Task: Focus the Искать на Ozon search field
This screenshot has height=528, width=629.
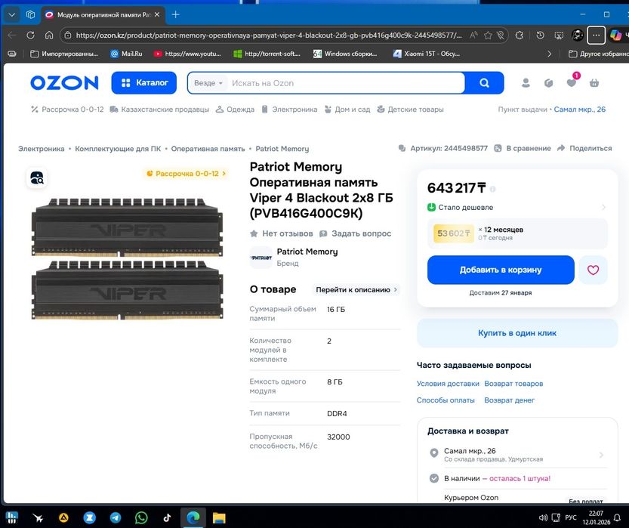Action: pyautogui.click(x=345, y=83)
